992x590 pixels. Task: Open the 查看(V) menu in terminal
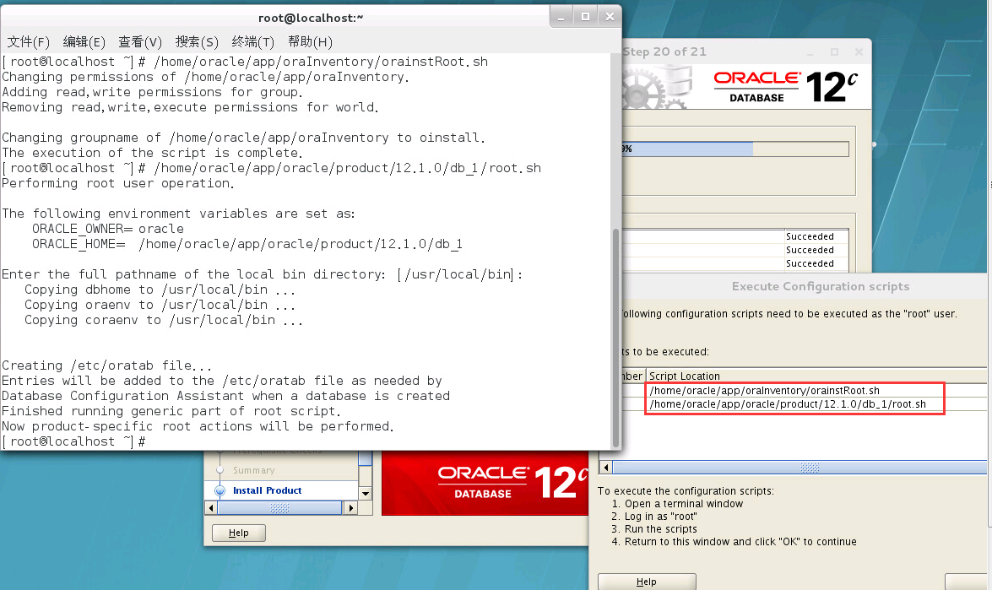[140, 41]
